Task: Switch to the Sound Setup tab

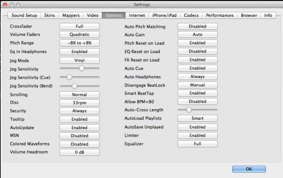Action: [x=24, y=15]
